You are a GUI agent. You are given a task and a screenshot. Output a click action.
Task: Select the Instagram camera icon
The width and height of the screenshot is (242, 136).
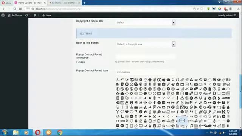[187, 112]
